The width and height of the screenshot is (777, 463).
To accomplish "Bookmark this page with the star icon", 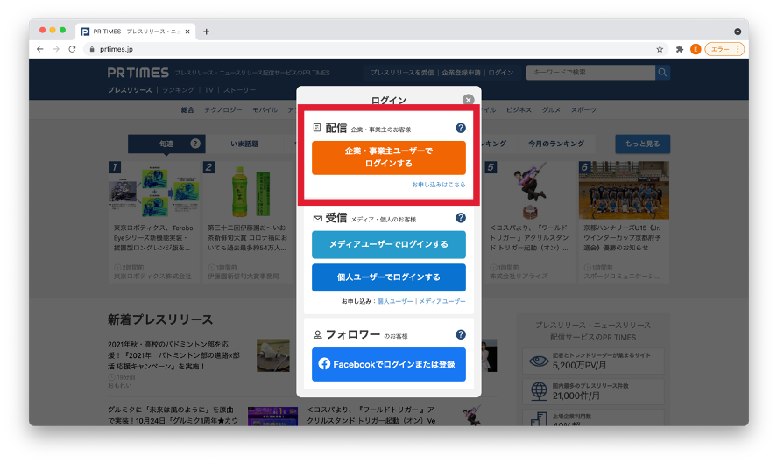I will (x=660, y=49).
